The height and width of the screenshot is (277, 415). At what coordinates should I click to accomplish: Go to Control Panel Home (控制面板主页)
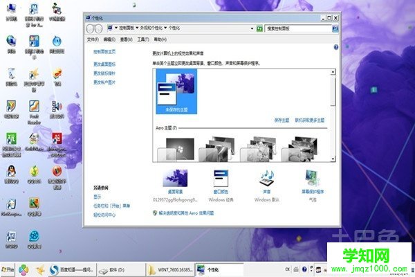[104, 52]
